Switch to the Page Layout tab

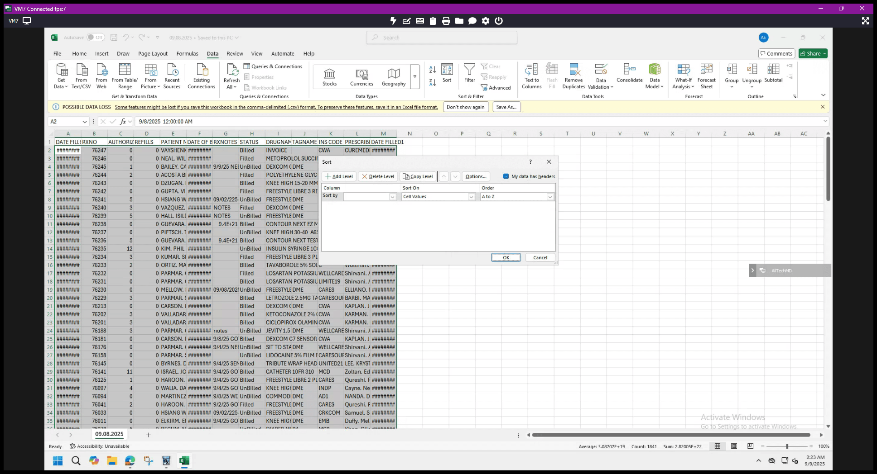[x=153, y=53]
